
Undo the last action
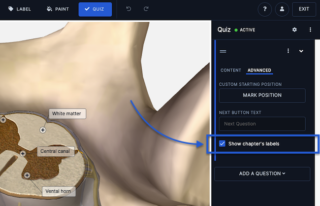[128, 9]
